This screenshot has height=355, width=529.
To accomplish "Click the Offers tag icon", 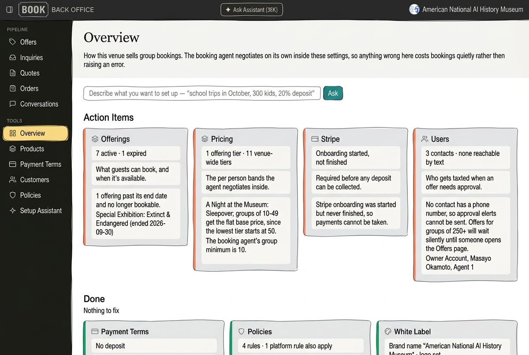I will click(13, 42).
